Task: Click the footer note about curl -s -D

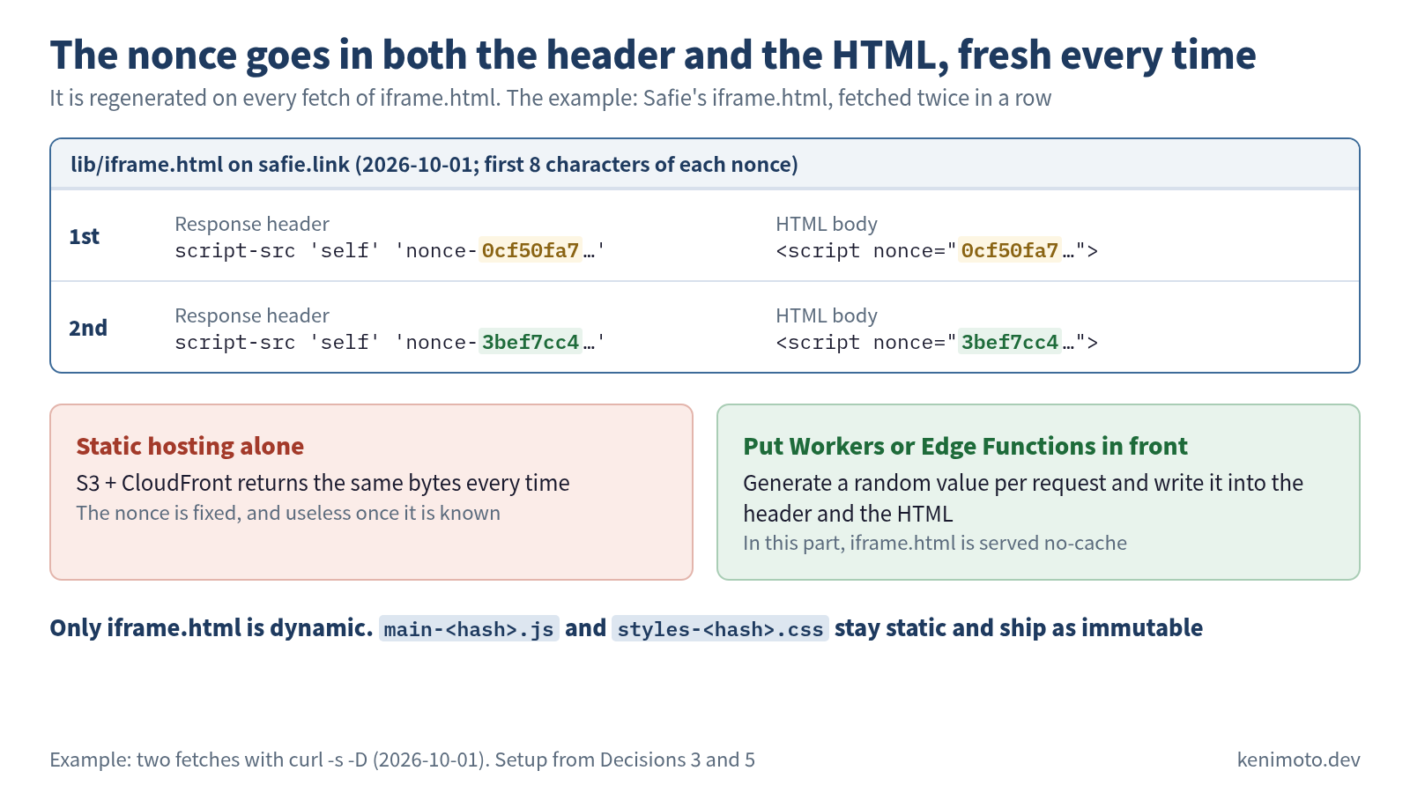Action: point(403,760)
